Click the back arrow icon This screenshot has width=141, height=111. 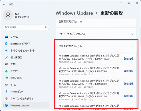4,4
